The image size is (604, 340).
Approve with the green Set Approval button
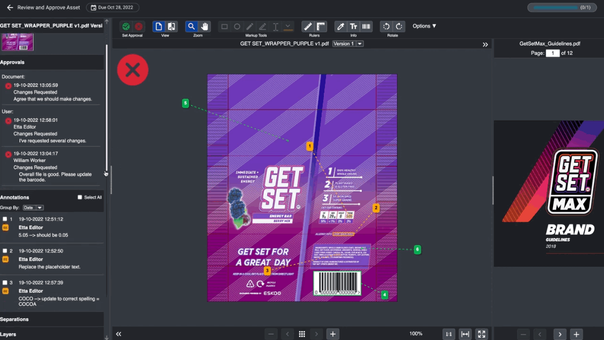[125, 26]
